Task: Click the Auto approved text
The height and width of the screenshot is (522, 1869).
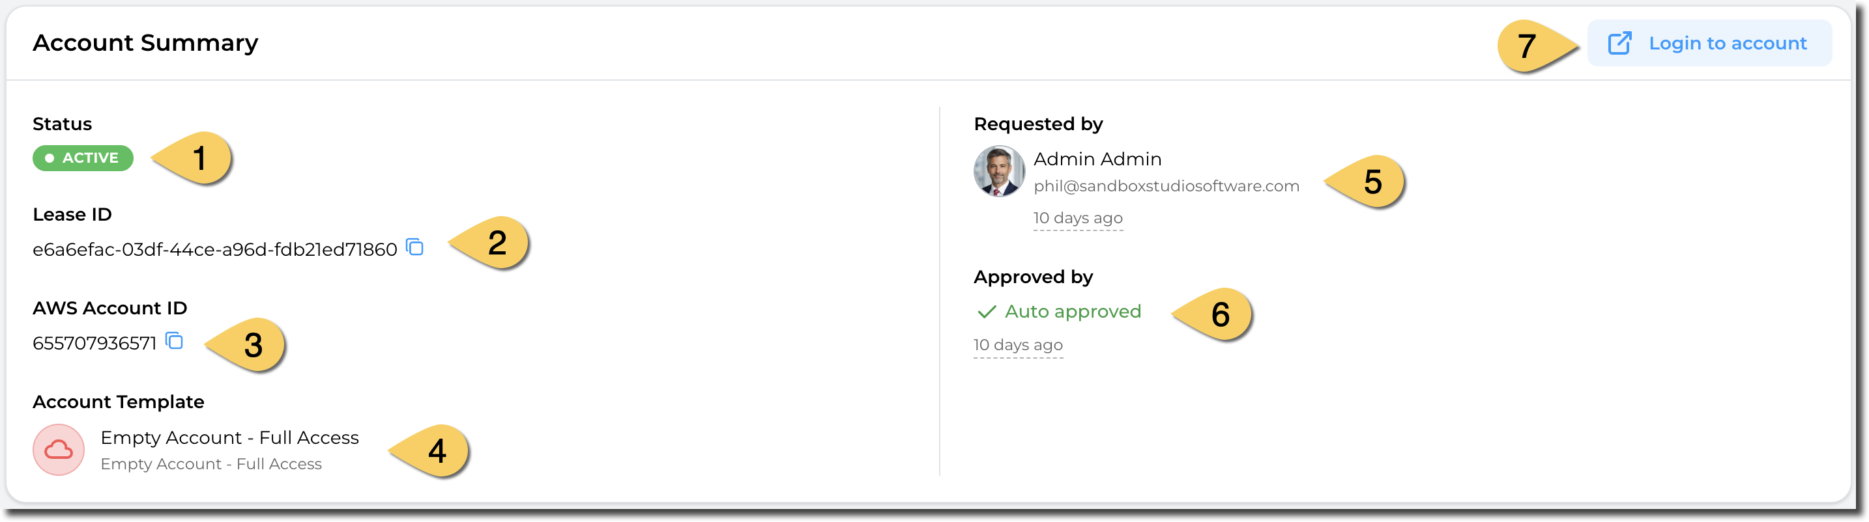Action: pyautogui.click(x=1073, y=312)
